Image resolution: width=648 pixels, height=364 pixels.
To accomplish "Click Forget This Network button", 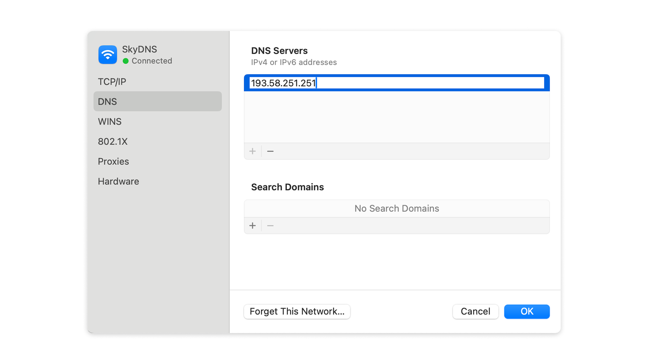I will click(297, 311).
